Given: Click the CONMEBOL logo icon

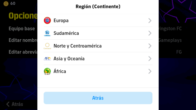Looking at the screenshot, I should click(x=47, y=33).
